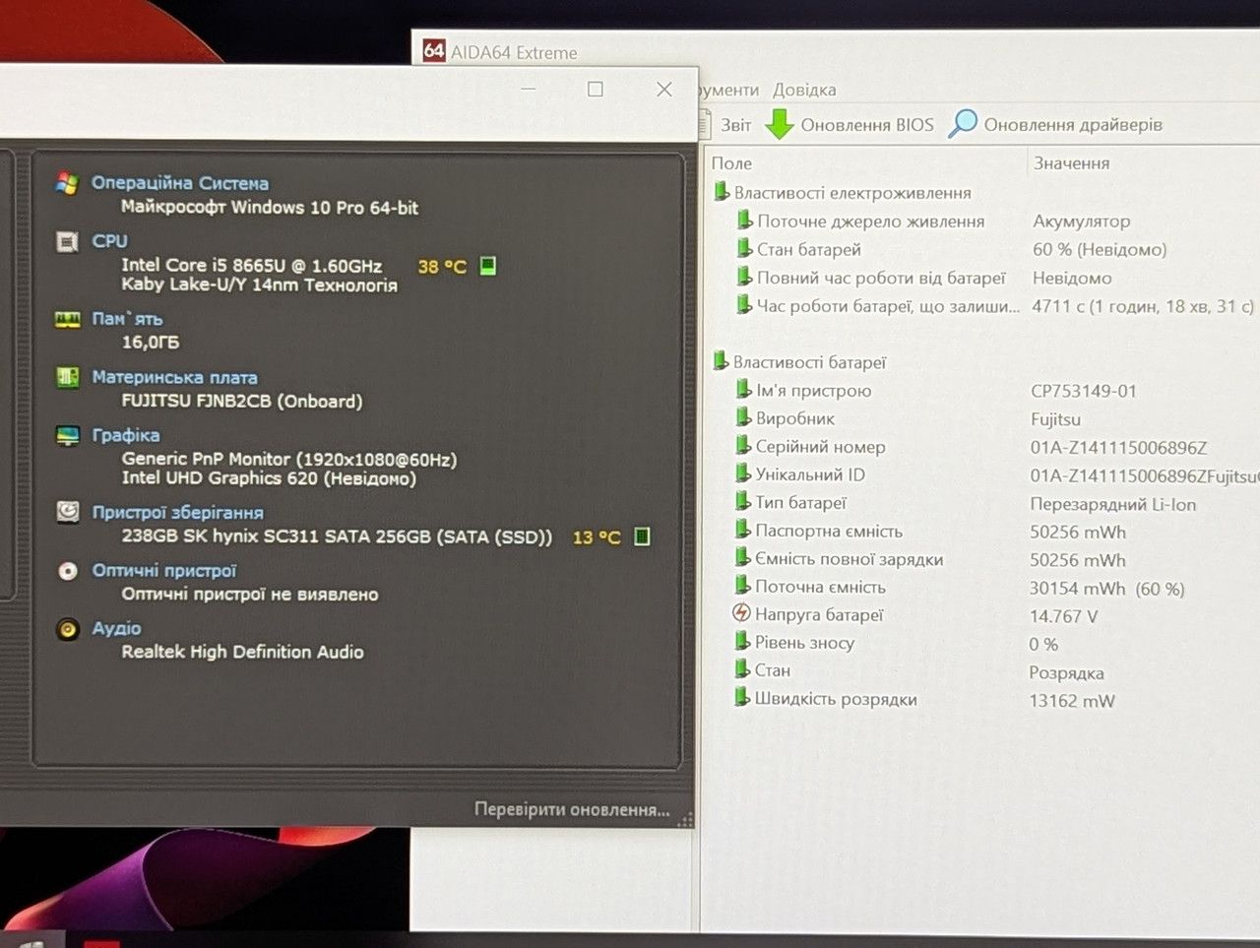Select the Поточна ємність row label

(821, 587)
